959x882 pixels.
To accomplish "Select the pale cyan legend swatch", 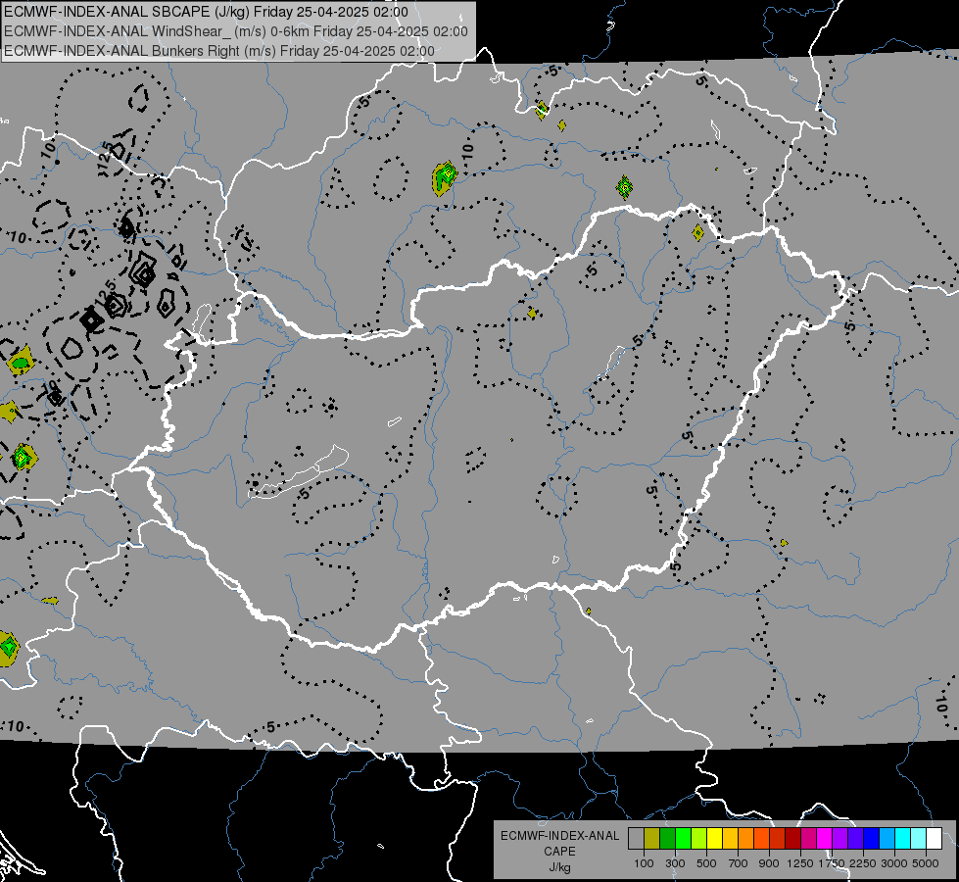I will tap(918, 839).
